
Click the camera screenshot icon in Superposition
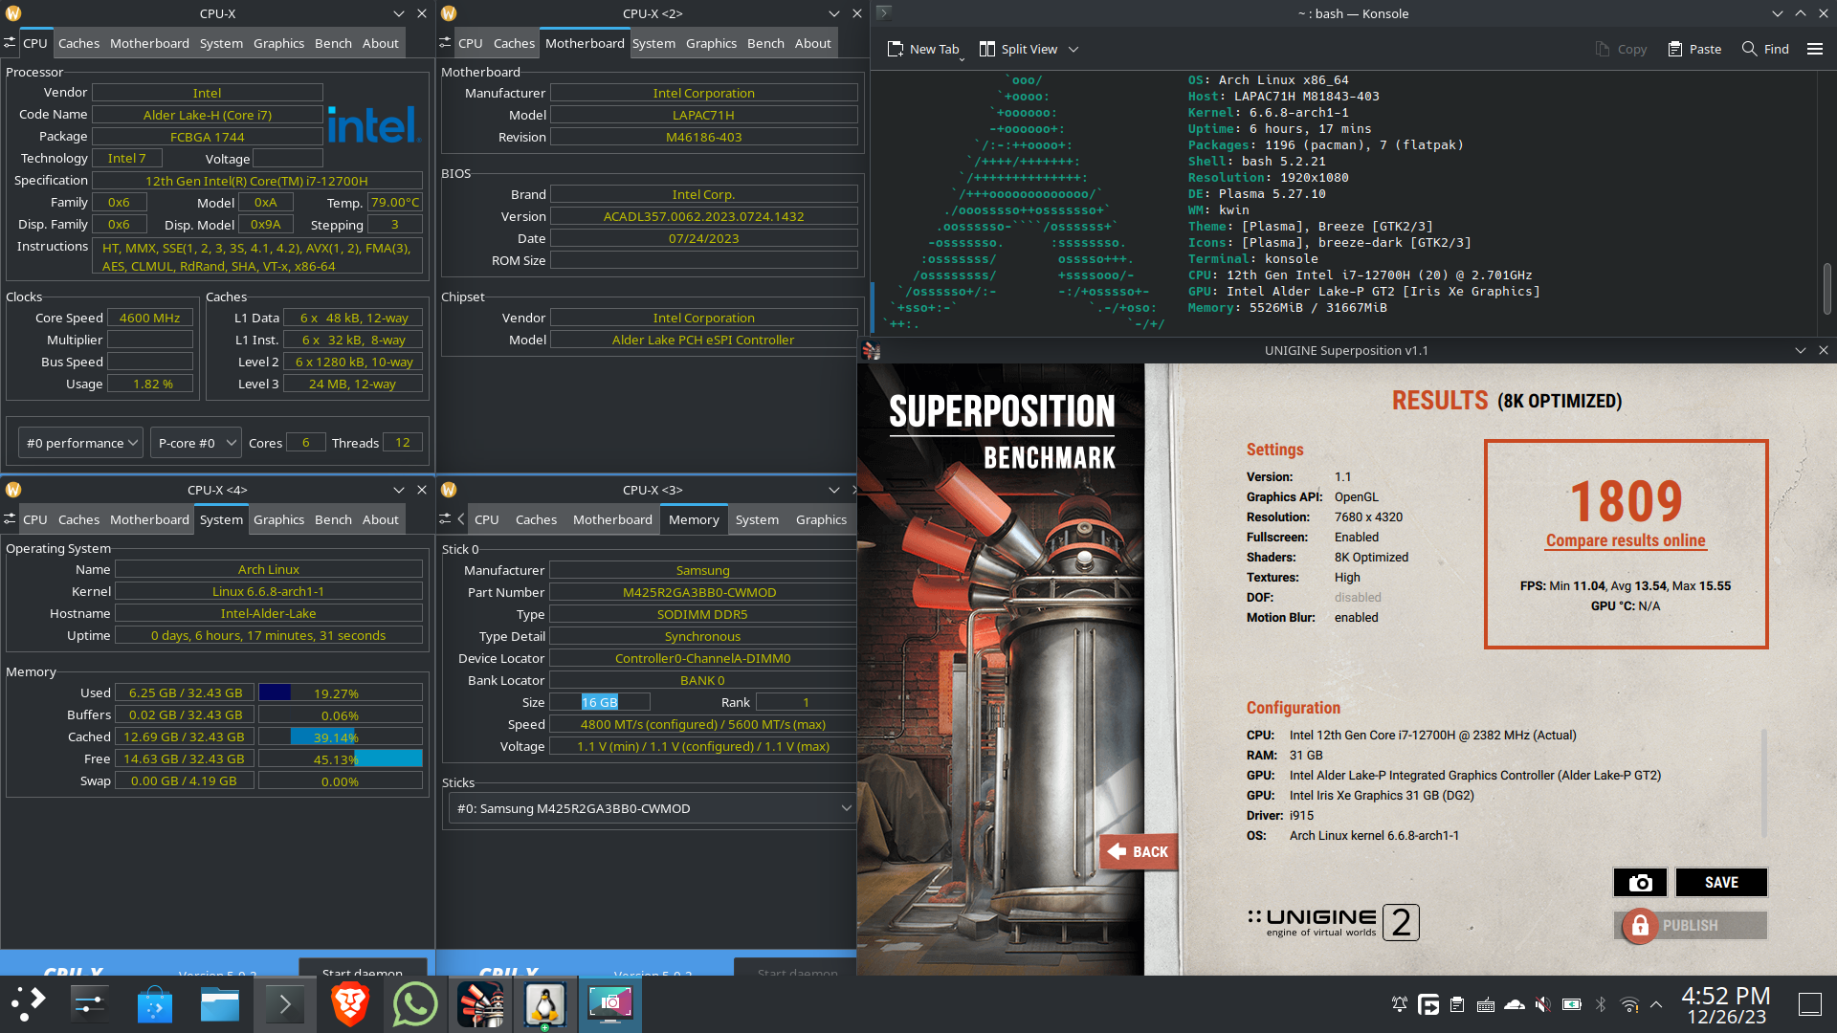point(1640,882)
